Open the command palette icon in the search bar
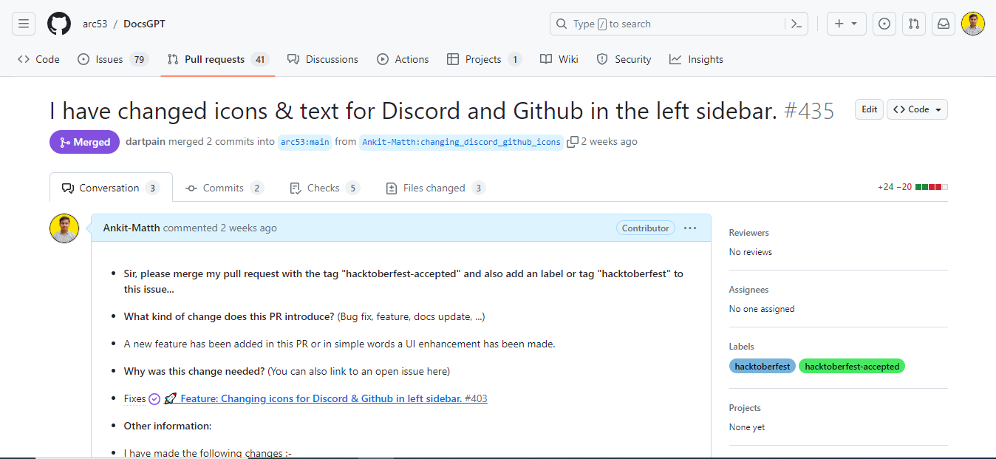This screenshot has width=996, height=459. pyautogui.click(x=796, y=23)
